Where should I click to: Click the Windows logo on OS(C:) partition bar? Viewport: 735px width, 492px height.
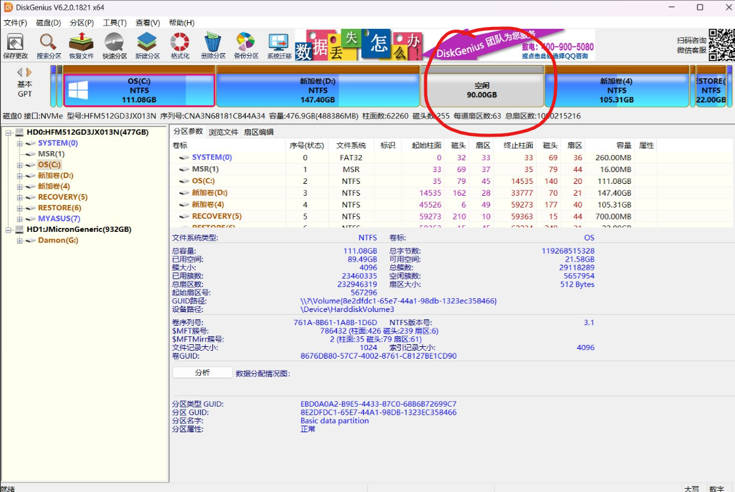click(78, 90)
